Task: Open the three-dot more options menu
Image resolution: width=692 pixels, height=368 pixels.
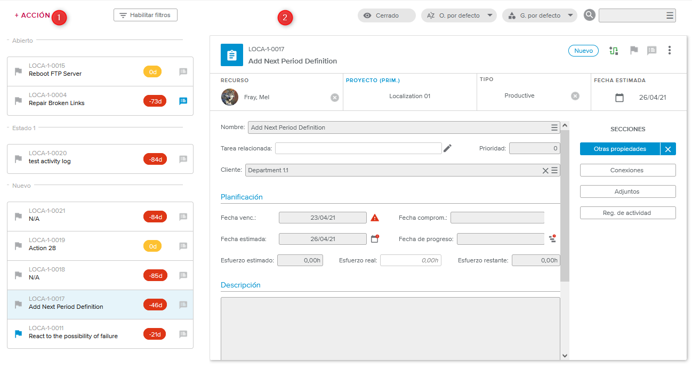Action: click(670, 51)
